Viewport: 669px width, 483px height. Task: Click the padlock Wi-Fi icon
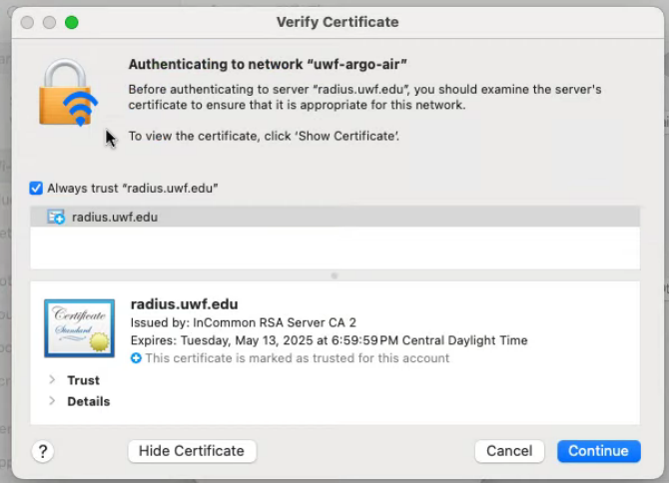(x=68, y=93)
